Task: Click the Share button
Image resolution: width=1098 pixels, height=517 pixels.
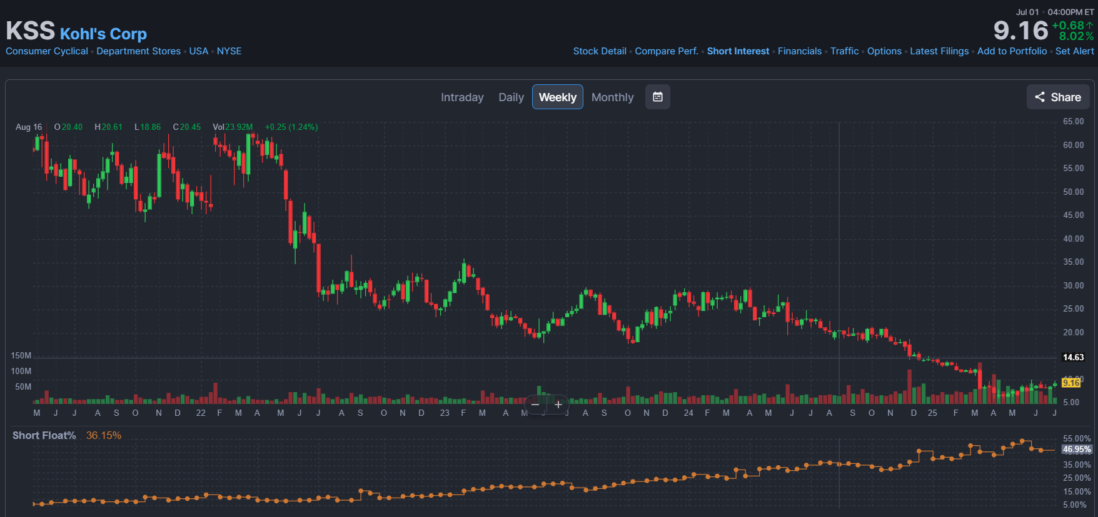Action: click(1058, 97)
